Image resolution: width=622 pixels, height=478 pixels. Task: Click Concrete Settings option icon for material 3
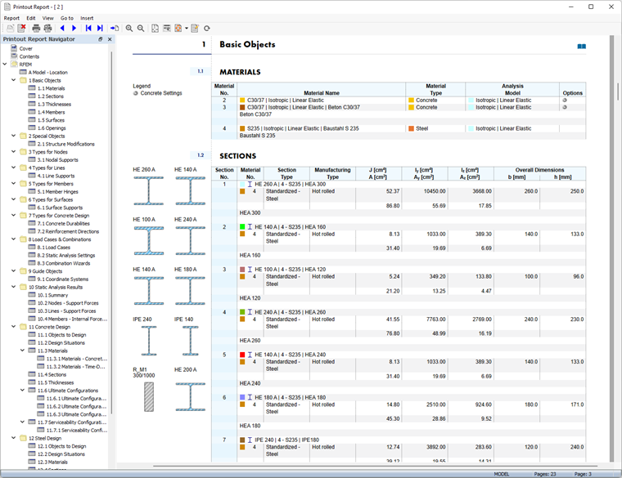[x=565, y=107]
